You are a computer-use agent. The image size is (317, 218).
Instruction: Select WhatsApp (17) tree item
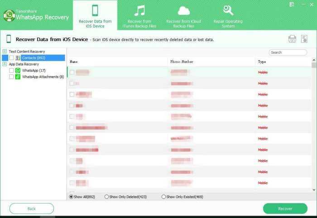(x=34, y=70)
